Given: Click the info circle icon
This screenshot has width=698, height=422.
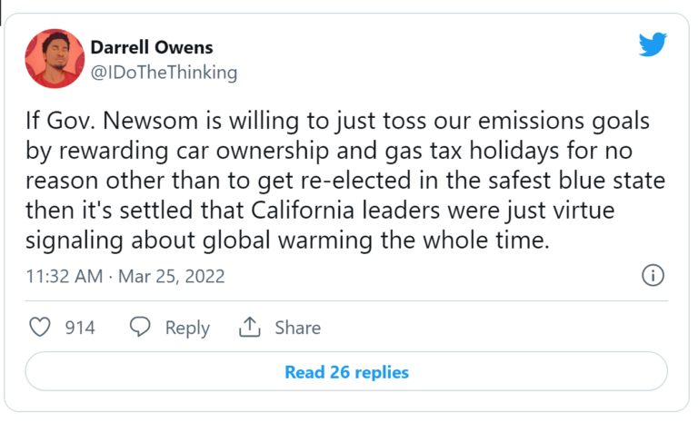Looking at the screenshot, I should pyautogui.click(x=653, y=276).
